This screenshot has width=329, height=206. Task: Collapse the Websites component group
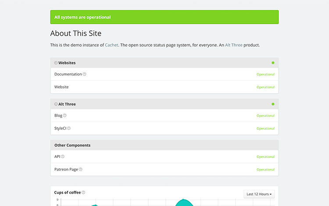(x=56, y=63)
